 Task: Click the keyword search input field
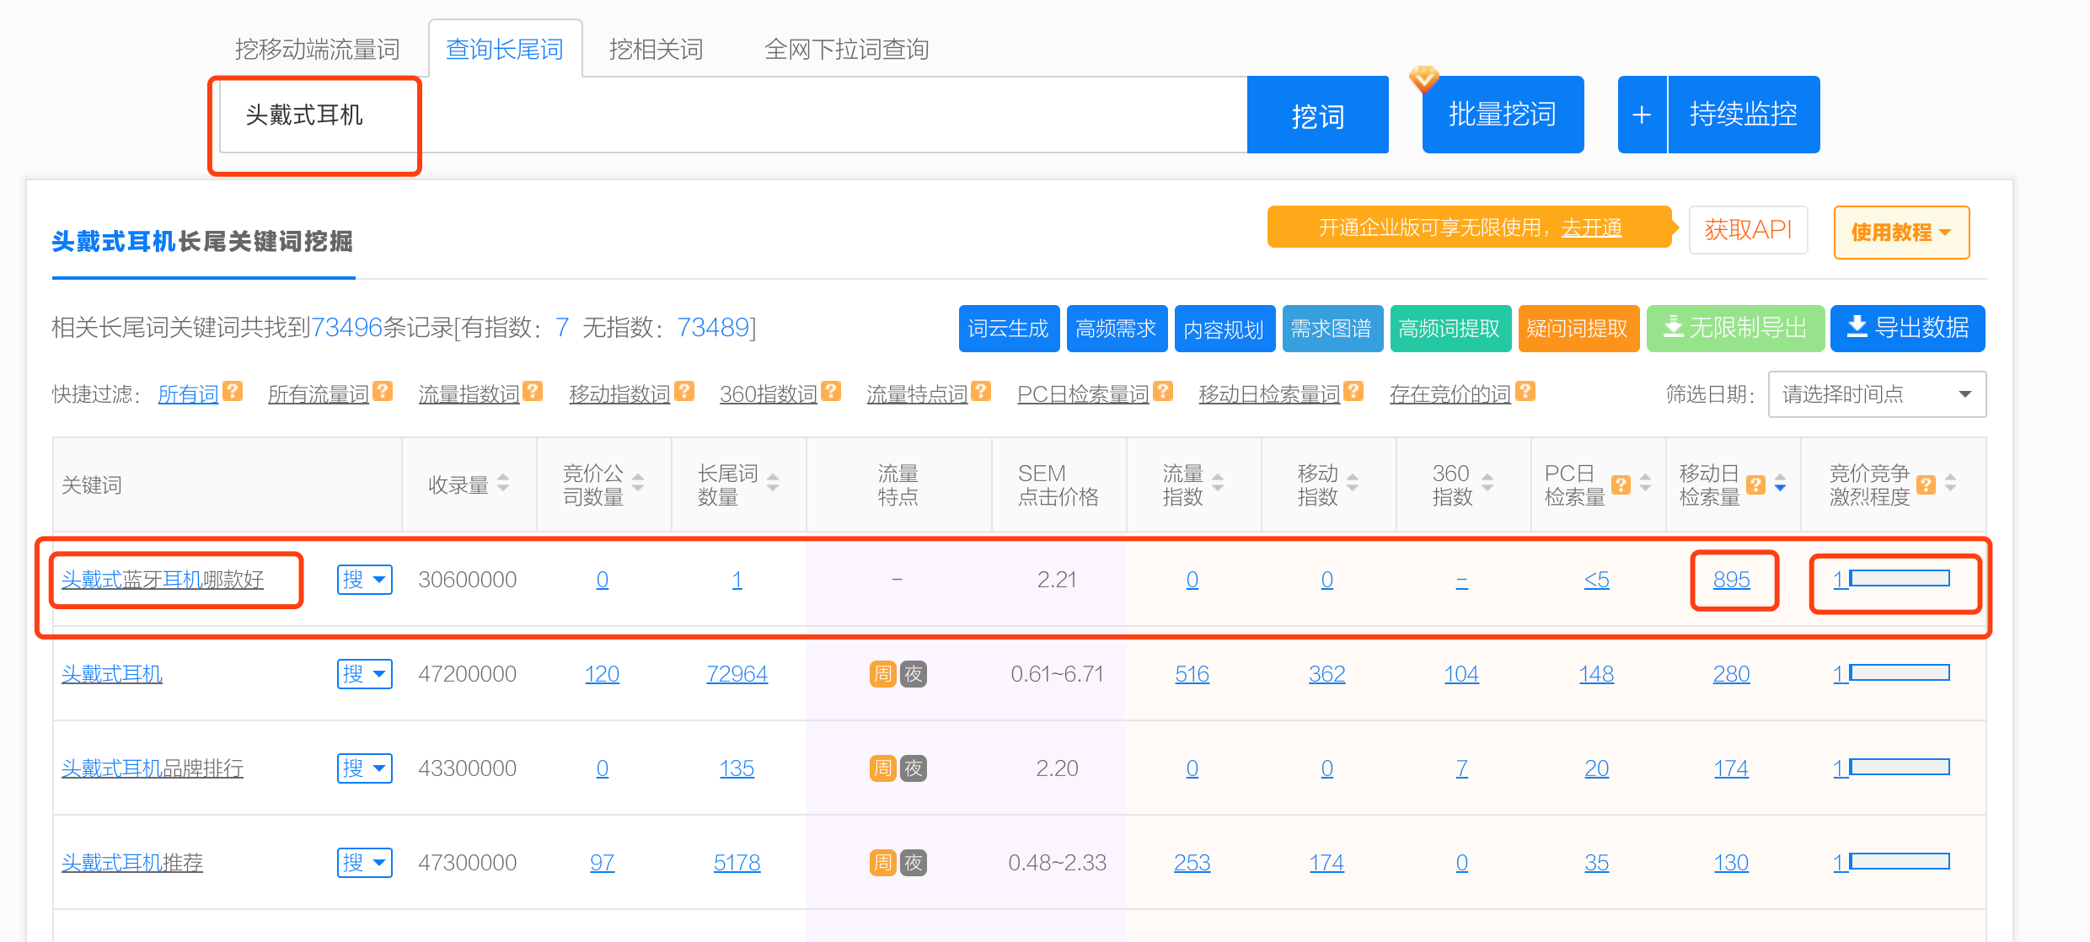coord(733,115)
